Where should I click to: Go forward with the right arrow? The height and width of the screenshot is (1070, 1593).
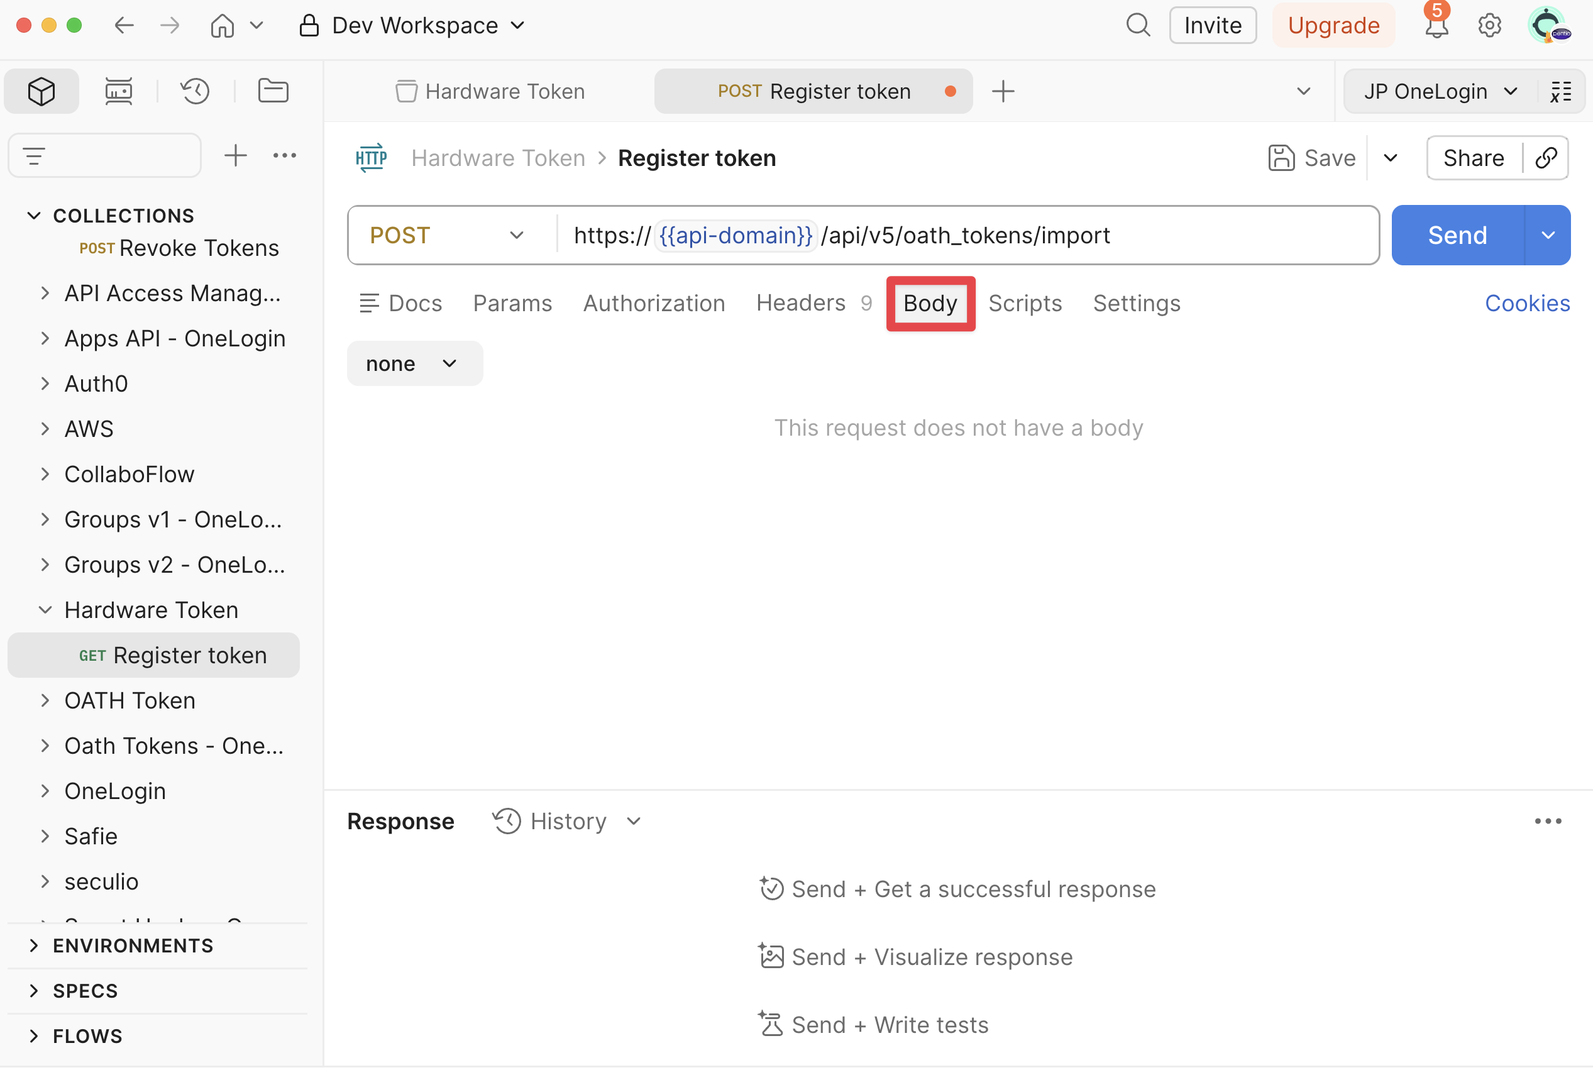(170, 26)
